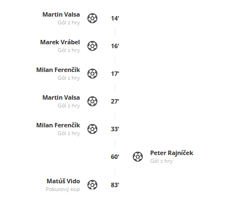Open Matúš Vido player link
Image resolution: width=228 pixels, height=201 pixels.
[63, 181]
